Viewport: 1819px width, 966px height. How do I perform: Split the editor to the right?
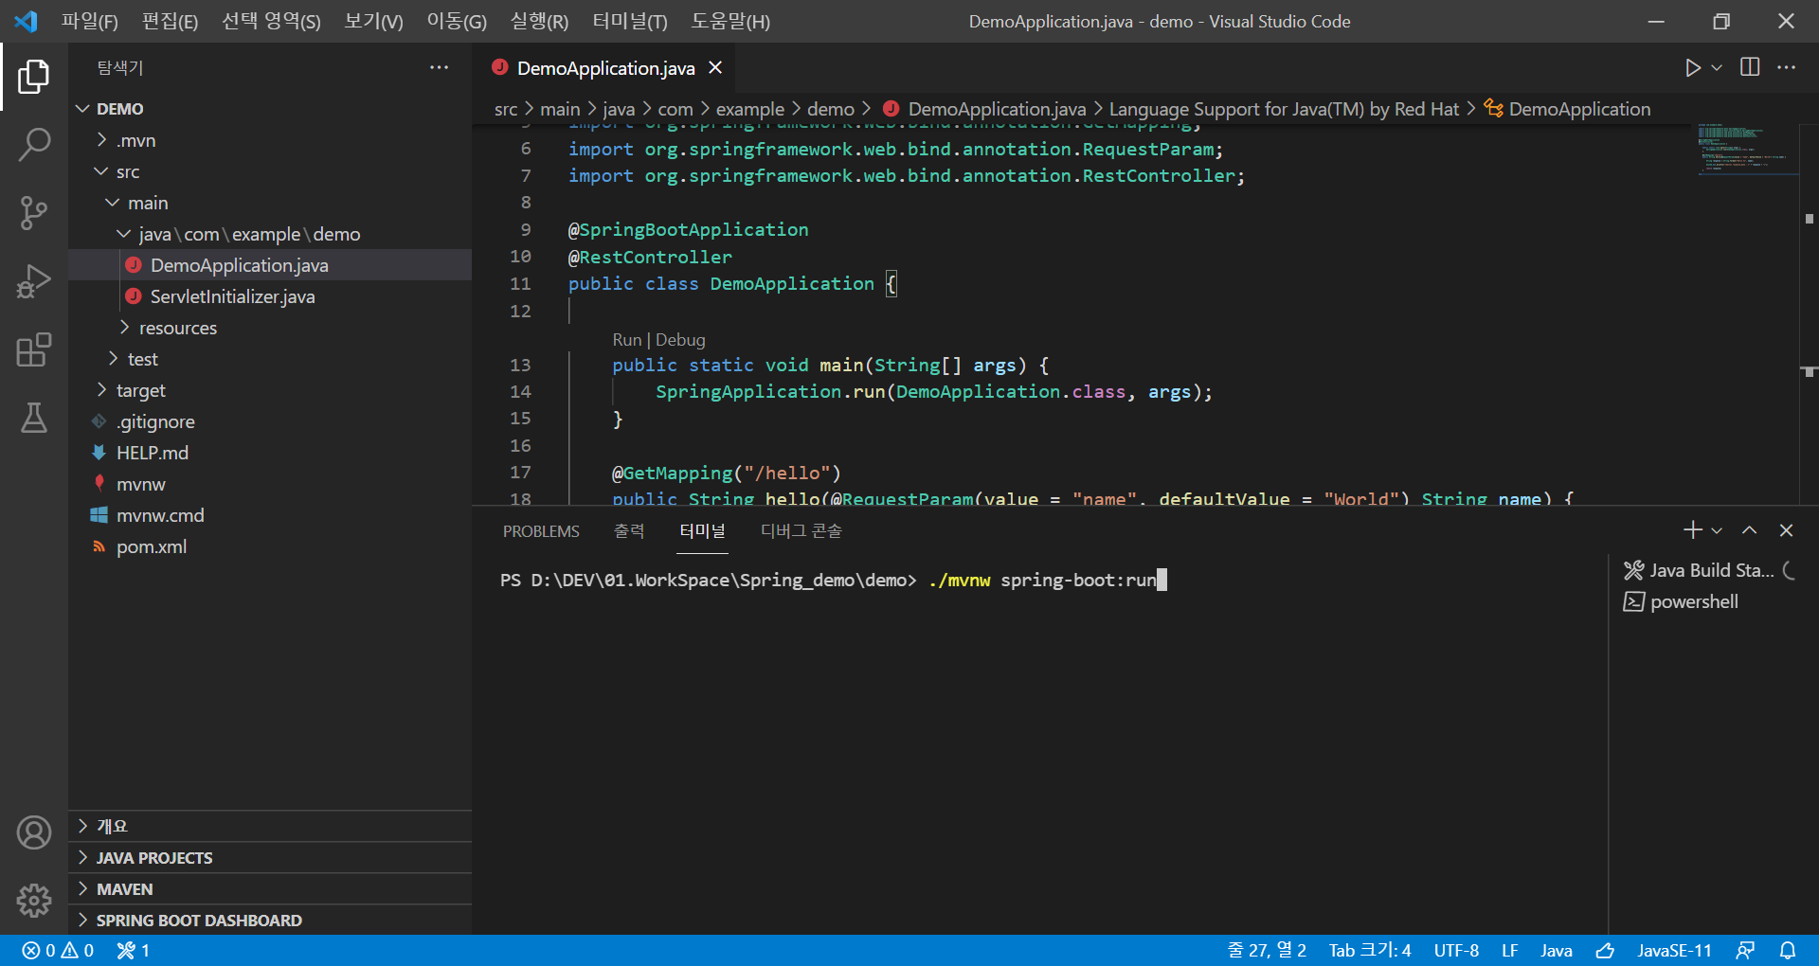click(1750, 67)
